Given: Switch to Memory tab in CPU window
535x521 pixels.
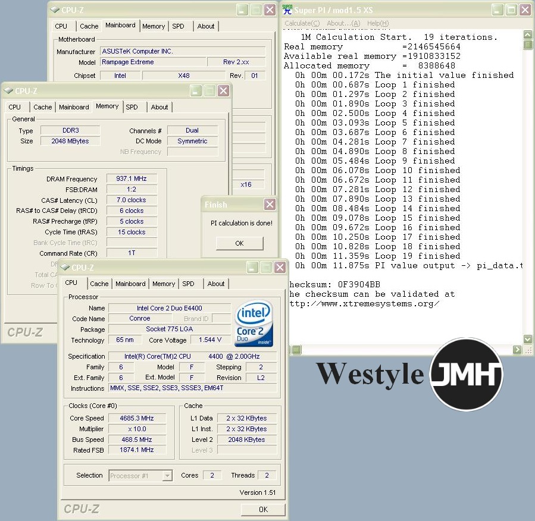Looking at the screenshot, I should tap(164, 284).
